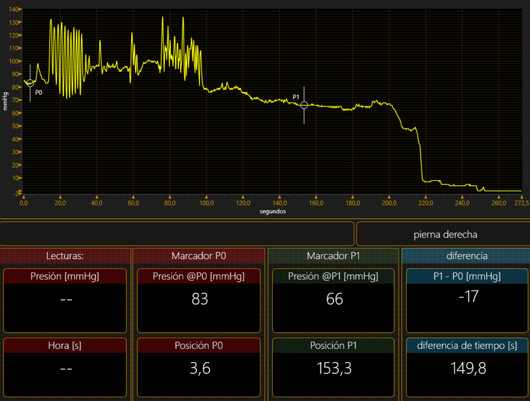Select the Marcador P1 panel header

pyautogui.click(x=333, y=256)
